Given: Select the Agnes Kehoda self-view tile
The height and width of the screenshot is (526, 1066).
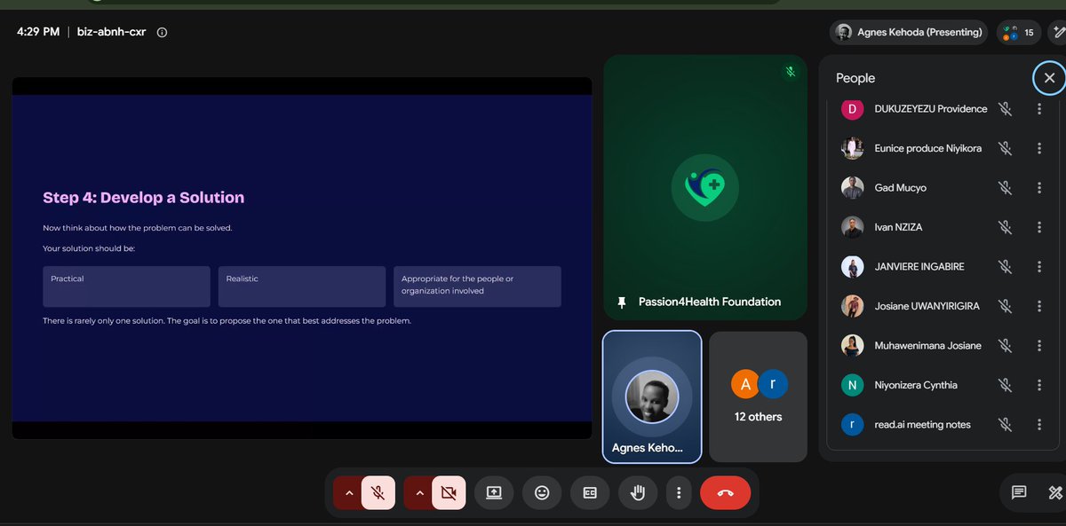Looking at the screenshot, I should click(652, 396).
